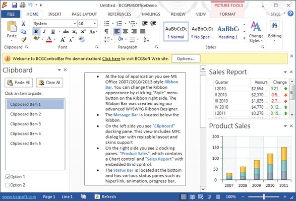Apply the Normal style
The width and height of the screenshot is (296, 201).
(176, 32)
